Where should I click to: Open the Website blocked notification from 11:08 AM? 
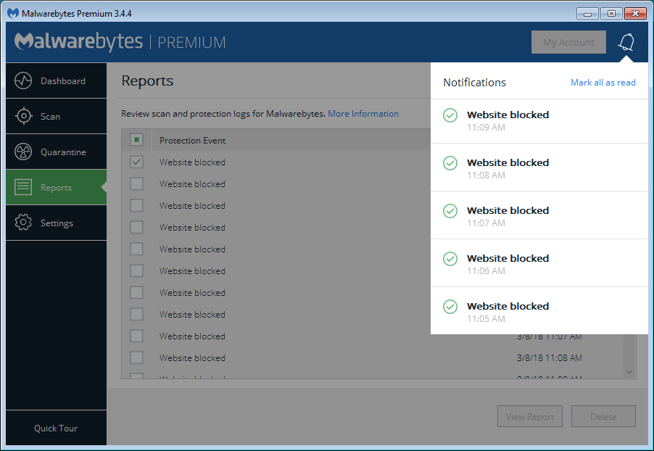(539, 167)
